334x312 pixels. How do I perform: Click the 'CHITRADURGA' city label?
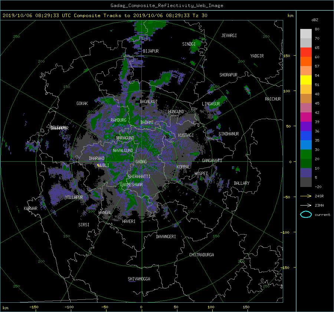point(202,255)
